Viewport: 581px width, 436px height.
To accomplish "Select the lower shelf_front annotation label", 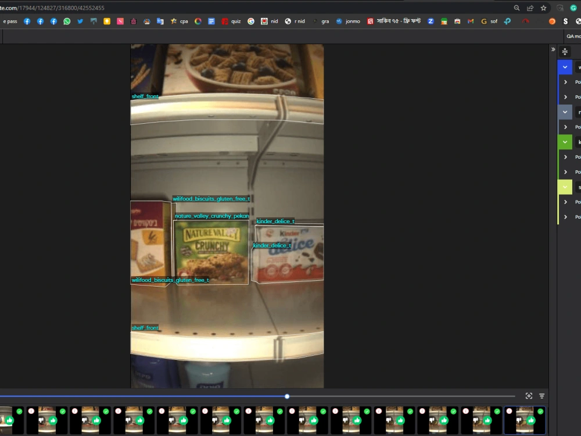I will tap(145, 328).
